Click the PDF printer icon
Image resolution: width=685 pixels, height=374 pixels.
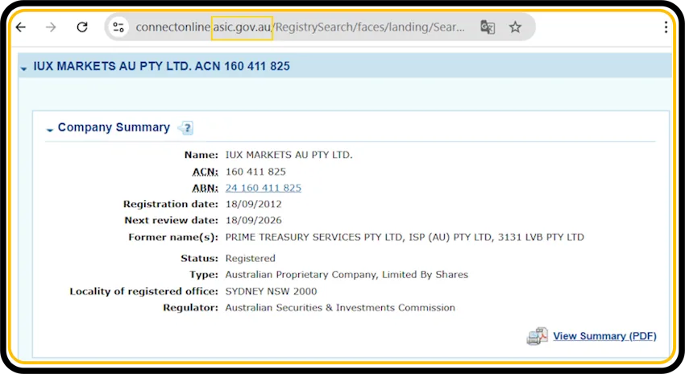click(538, 336)
